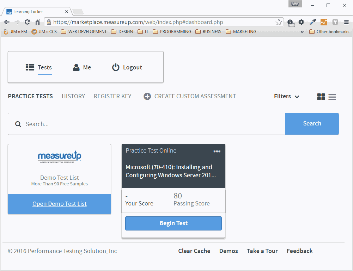Click the blue Search button
This screenshot has height=271, width=353.
(x=312, y=124)
